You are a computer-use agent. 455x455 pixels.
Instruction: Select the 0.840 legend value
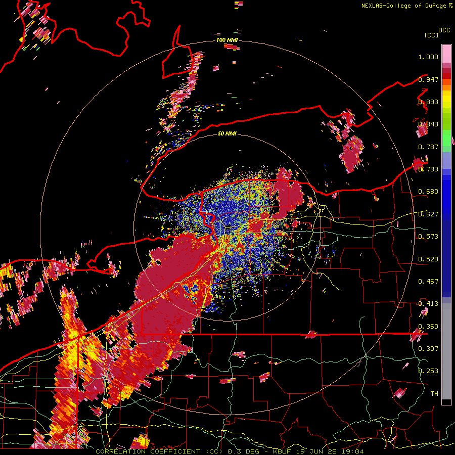coord(428,124)
